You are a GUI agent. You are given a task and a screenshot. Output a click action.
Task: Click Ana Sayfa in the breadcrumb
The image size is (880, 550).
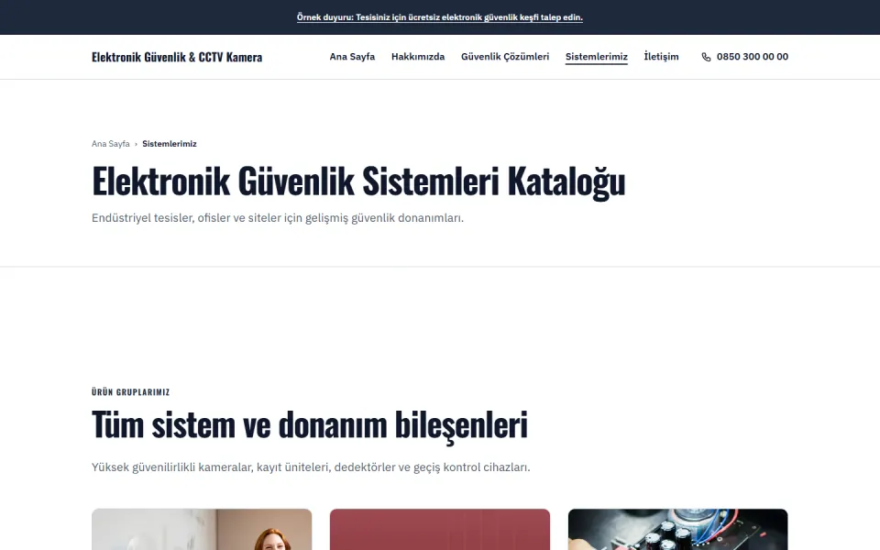[111, 144]
